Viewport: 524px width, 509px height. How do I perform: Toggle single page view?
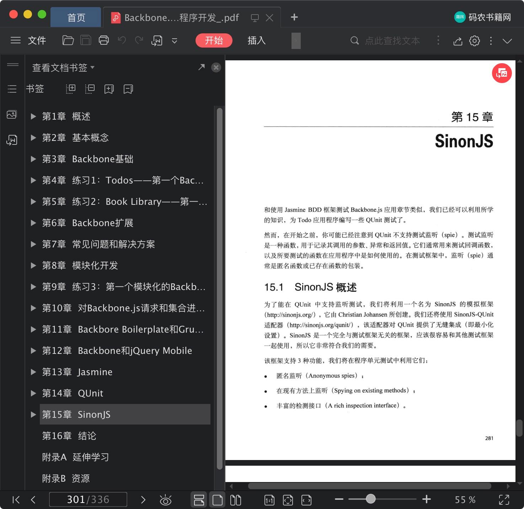[x=217, y=500]
